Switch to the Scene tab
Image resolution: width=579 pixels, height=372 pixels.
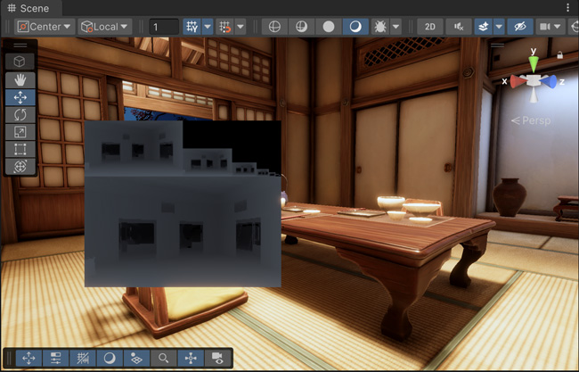pos(29,7)
